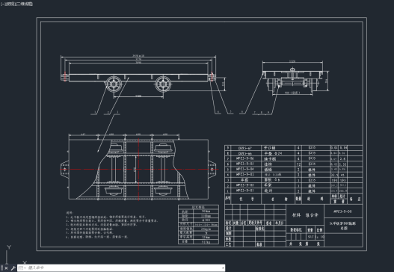
Task: Select the left wheel in the side elevation view
Action: (x=114, y=84)
